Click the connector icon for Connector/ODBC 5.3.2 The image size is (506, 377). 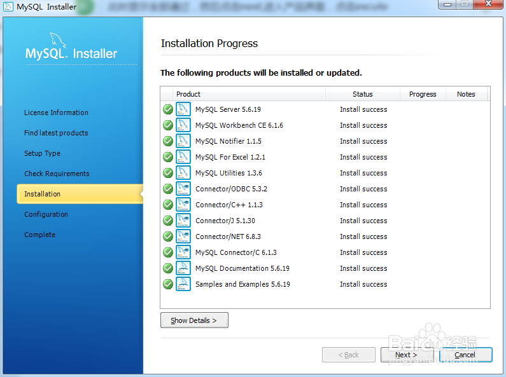[183, 189]
